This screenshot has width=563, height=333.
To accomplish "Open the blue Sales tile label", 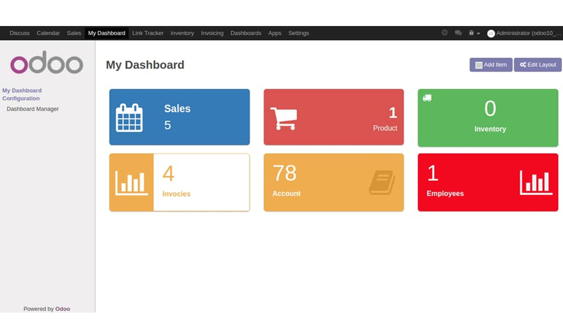I will tap(177, 109).
